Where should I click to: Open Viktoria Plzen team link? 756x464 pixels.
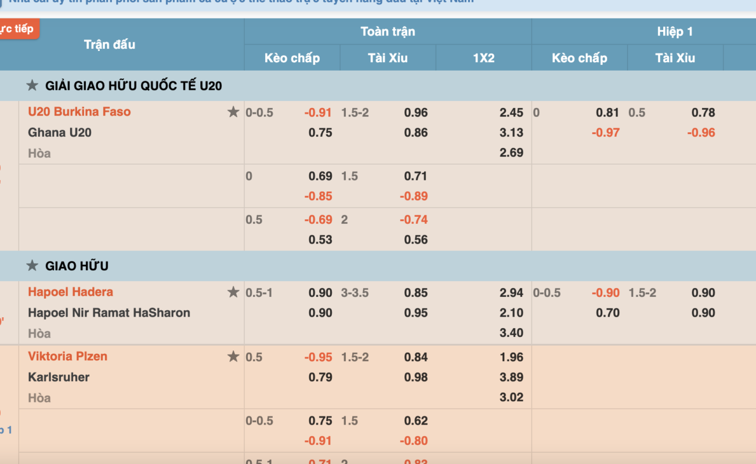point(67,357)
